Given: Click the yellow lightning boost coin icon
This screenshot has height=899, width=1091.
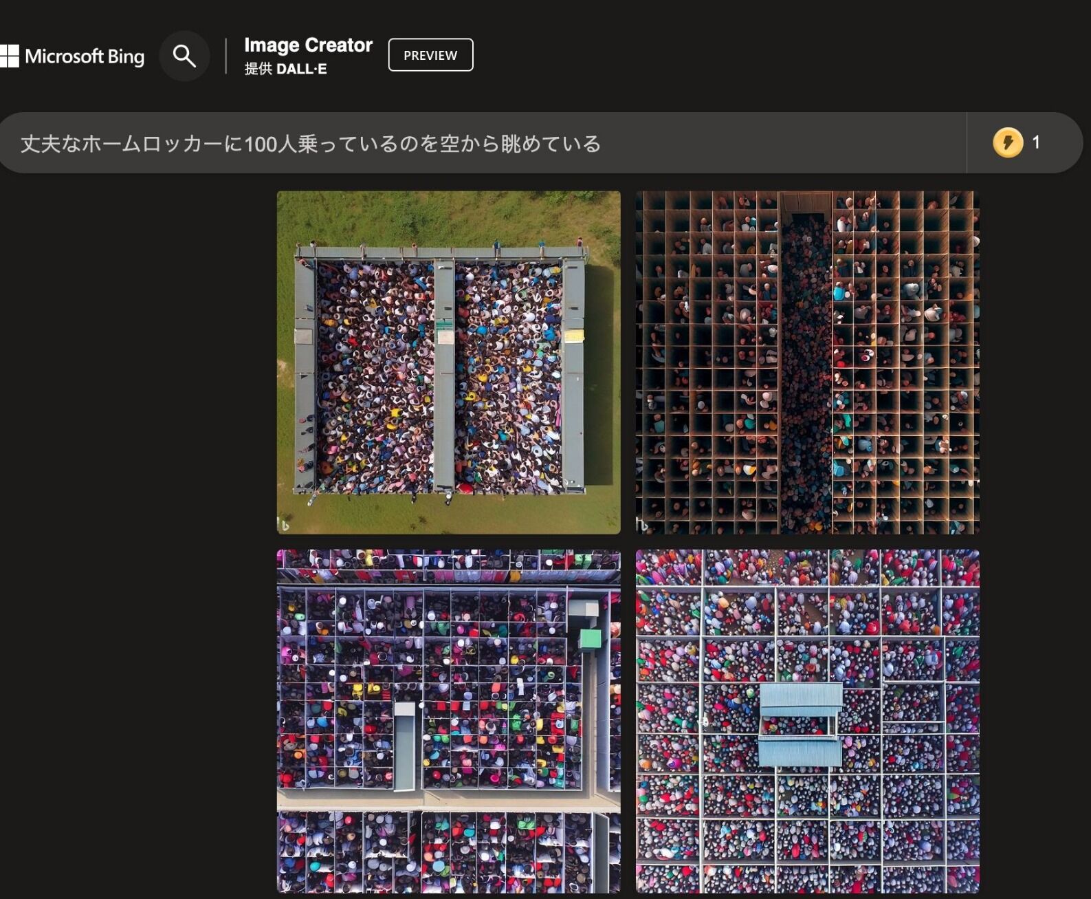Looking at the screenshot, I should click(1008, 142).
